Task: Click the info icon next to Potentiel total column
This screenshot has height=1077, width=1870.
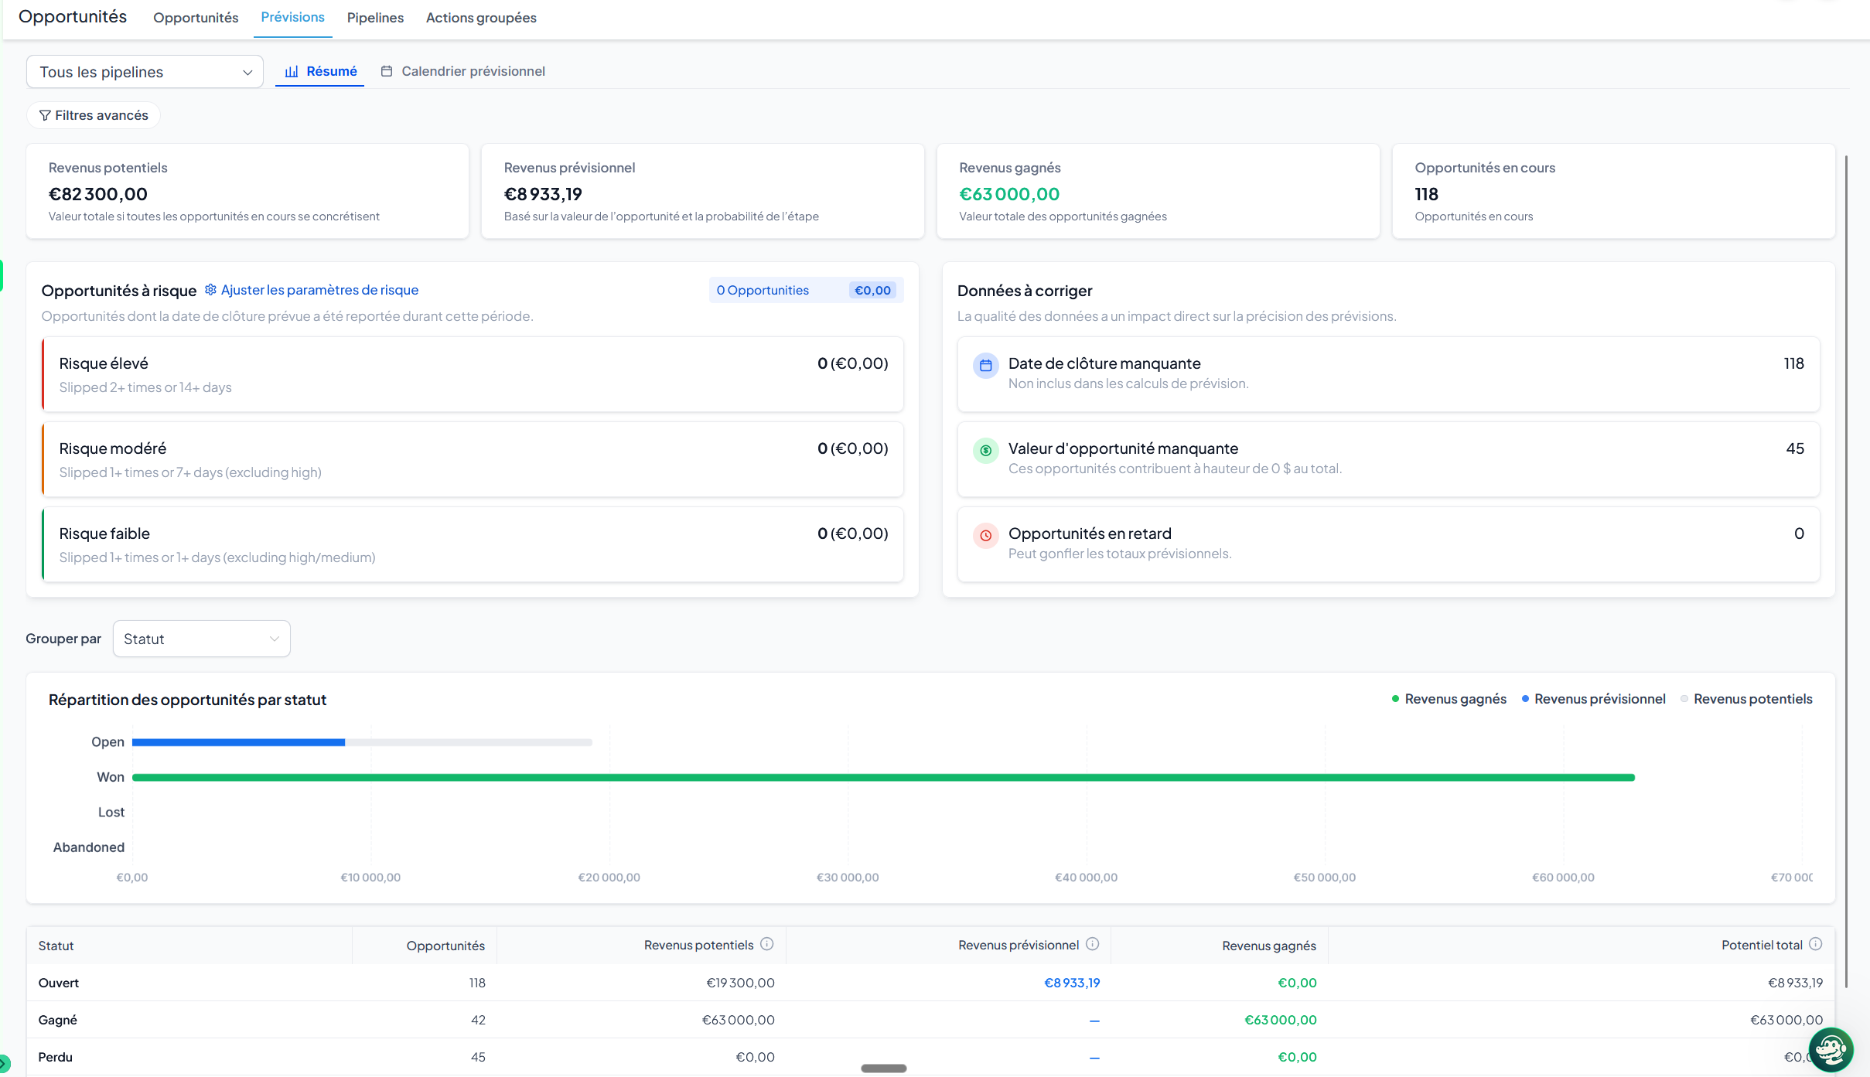Action: point(1816,944)
